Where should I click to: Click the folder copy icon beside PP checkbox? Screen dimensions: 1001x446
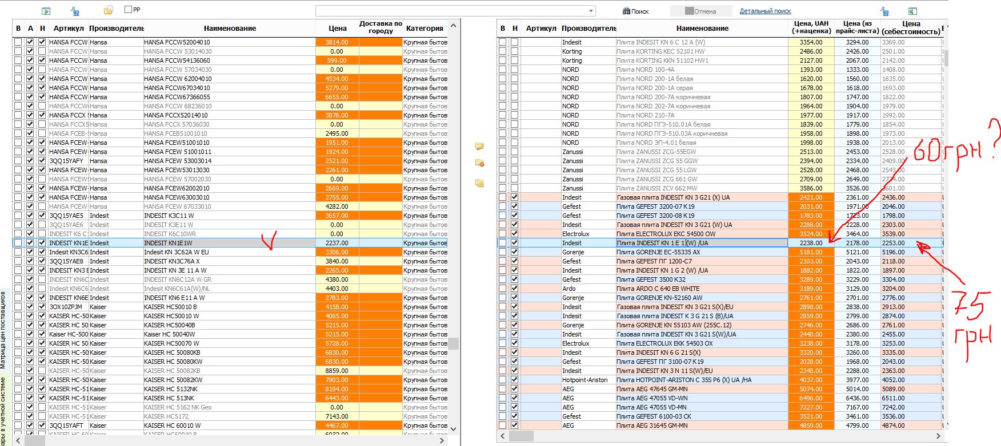pos(108,10)
